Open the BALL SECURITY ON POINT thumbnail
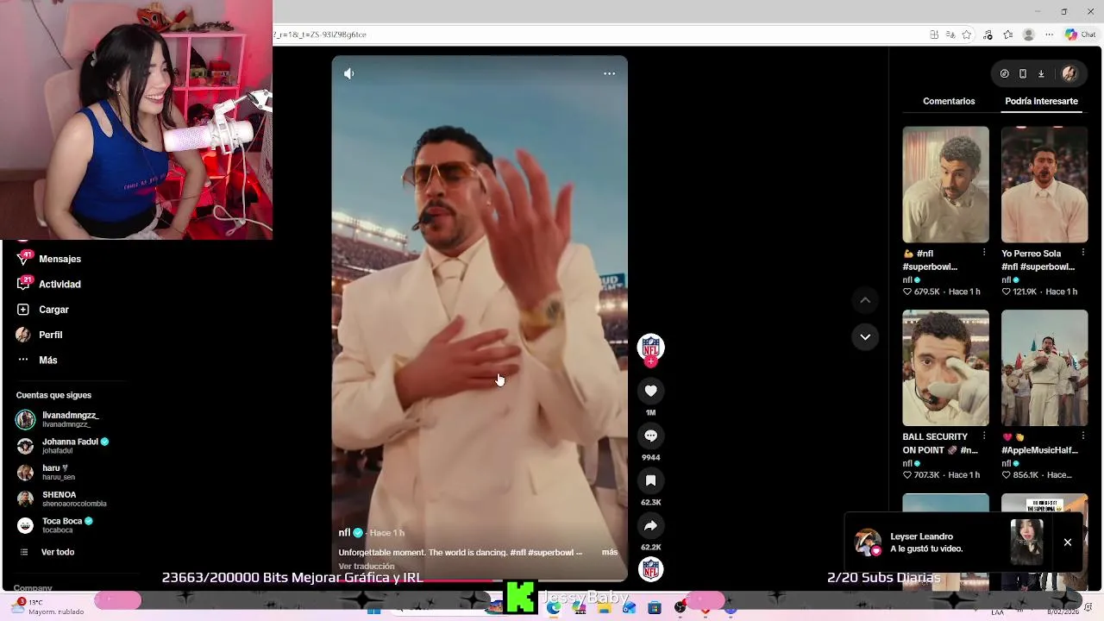 tap(945, 367)
